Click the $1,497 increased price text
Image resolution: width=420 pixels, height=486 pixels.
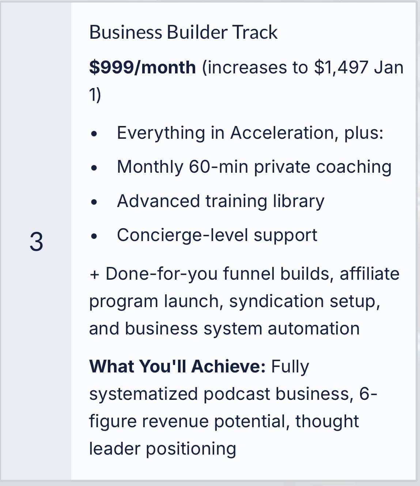pyautogui.click(x=341, y=68)
